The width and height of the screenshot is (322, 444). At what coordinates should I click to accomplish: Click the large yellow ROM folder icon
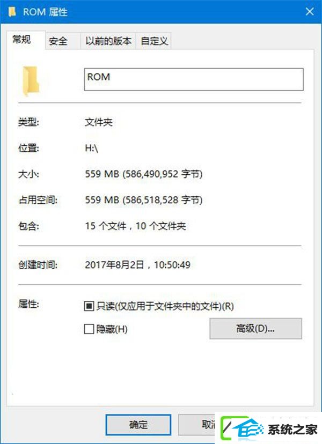(x=31, y=80)
